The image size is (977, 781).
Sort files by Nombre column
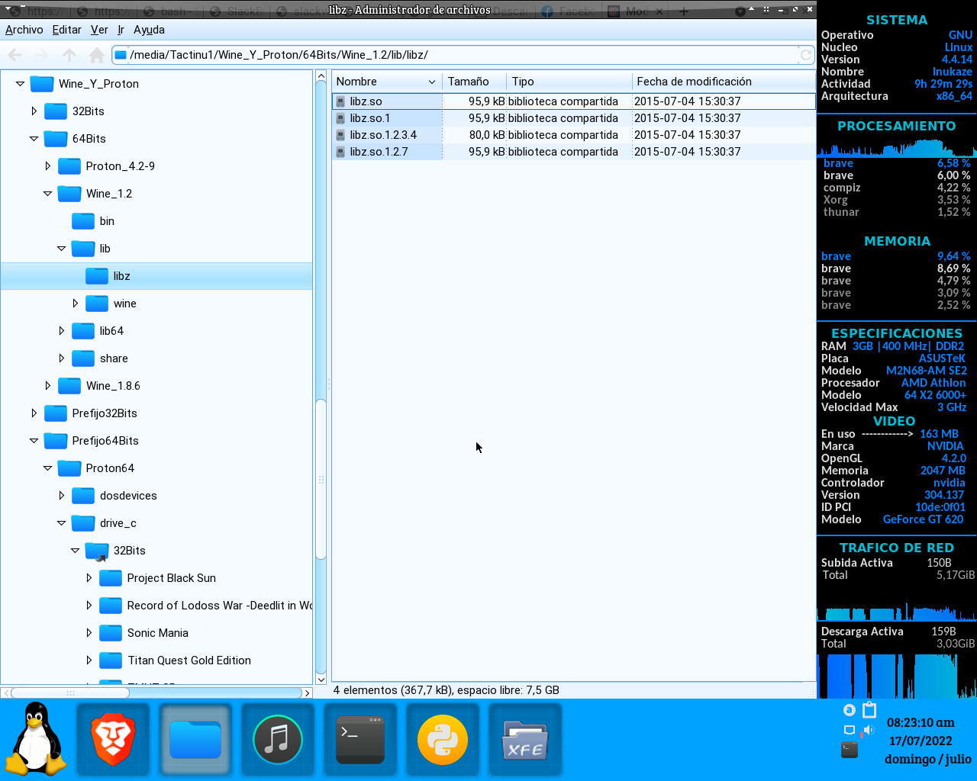[386, 82]
